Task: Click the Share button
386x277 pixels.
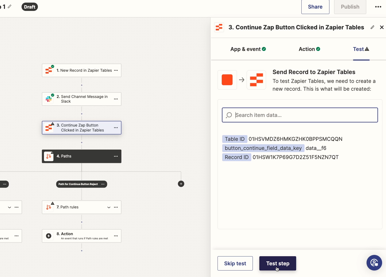Action: click(315, 7)
